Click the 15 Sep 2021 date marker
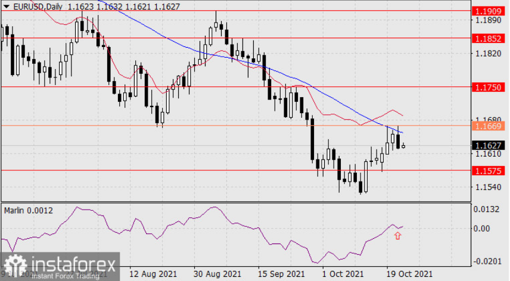The image size is (510, 281). pos(281,274)
